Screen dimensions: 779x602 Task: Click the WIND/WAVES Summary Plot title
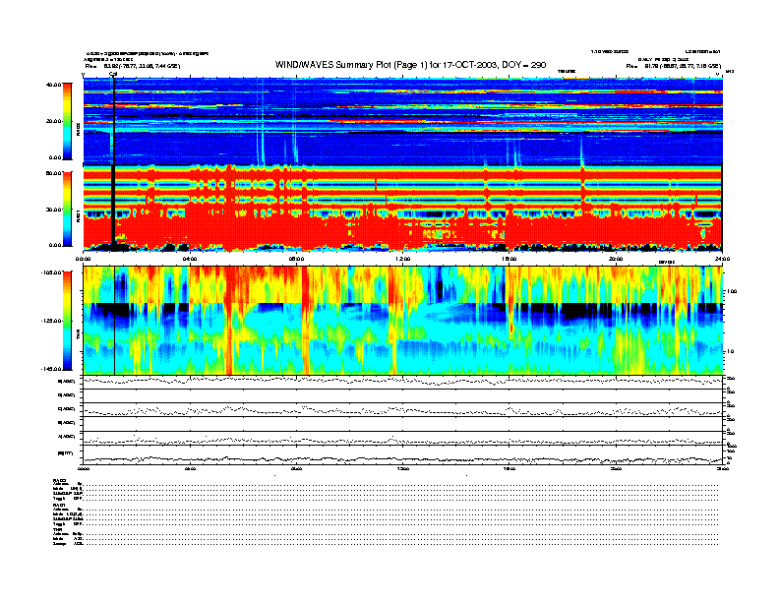coord(410,65)
